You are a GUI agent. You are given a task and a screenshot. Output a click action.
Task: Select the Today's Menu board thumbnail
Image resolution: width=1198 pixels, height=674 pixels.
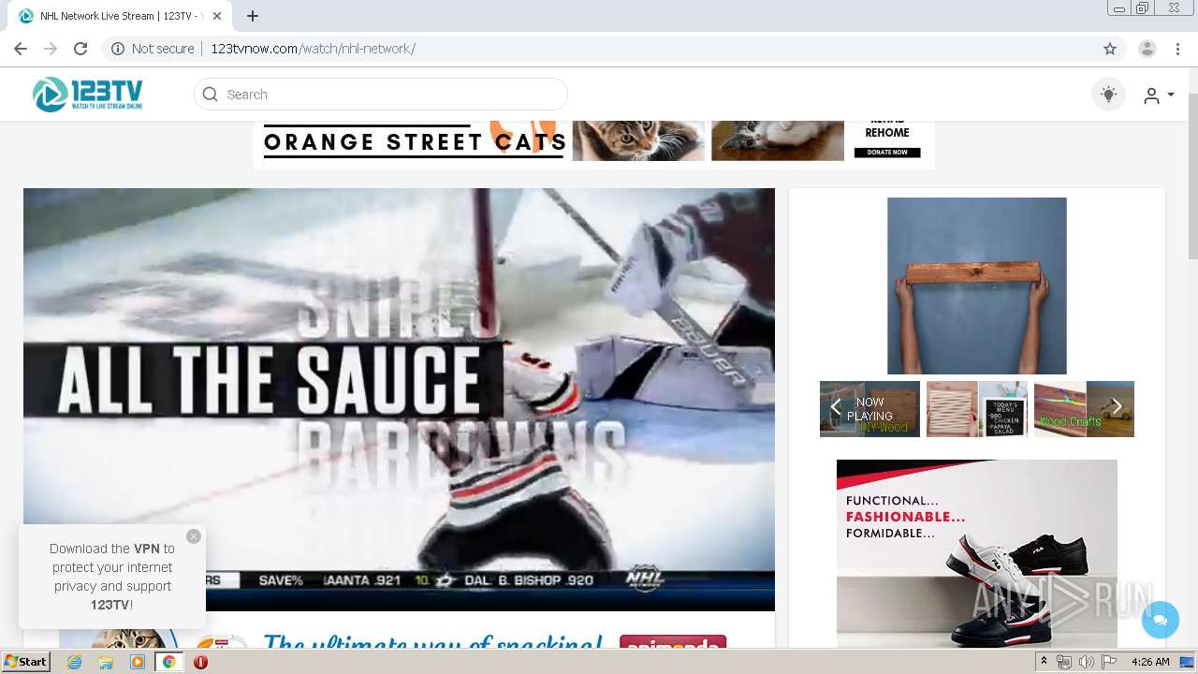click(x=977, y=409)
